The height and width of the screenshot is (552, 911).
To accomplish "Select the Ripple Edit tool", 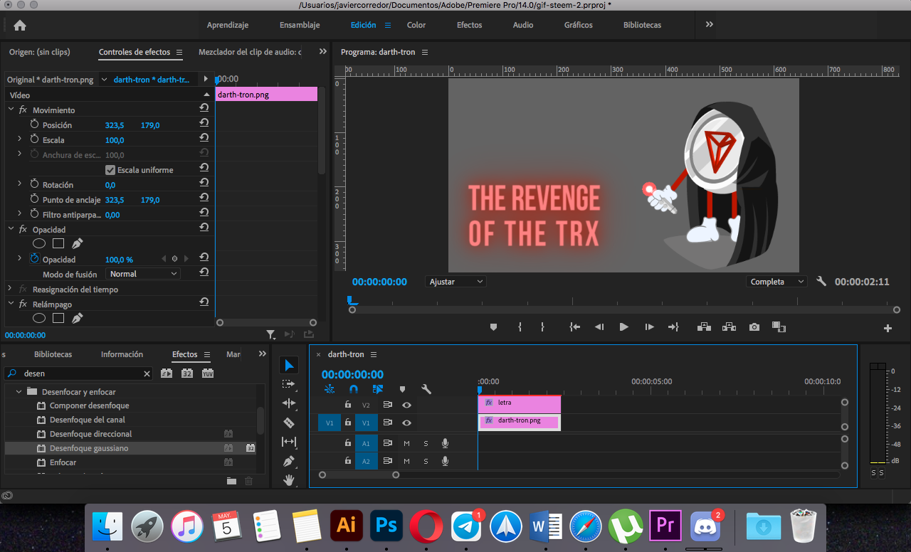I will [x=288, y=403].
